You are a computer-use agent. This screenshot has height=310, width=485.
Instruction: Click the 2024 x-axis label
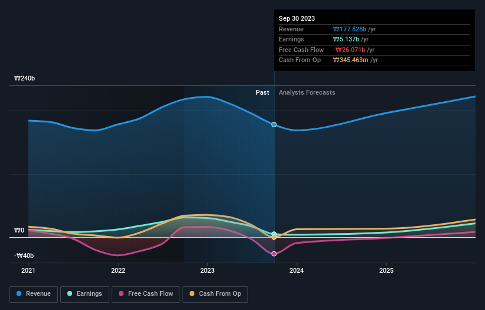(x=297, y=270)
